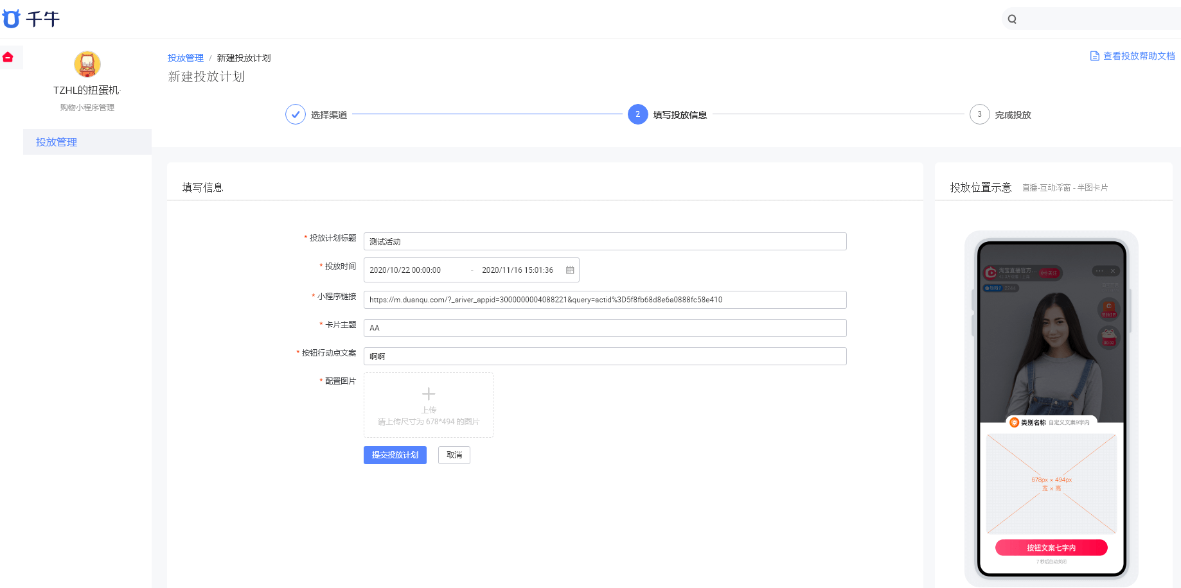Click the 填写信息 section heading
1181x588 pixels.
(x=202, y=187)
